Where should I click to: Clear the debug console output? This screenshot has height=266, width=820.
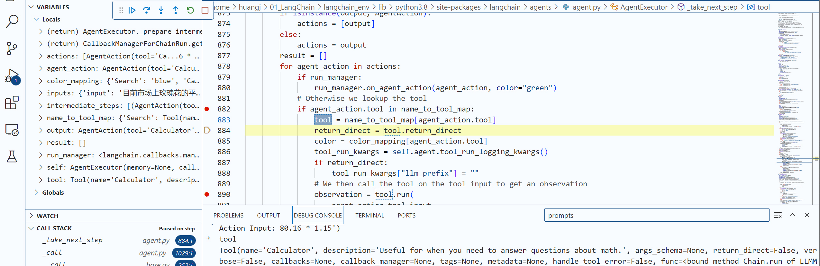(x=778, y=215)
